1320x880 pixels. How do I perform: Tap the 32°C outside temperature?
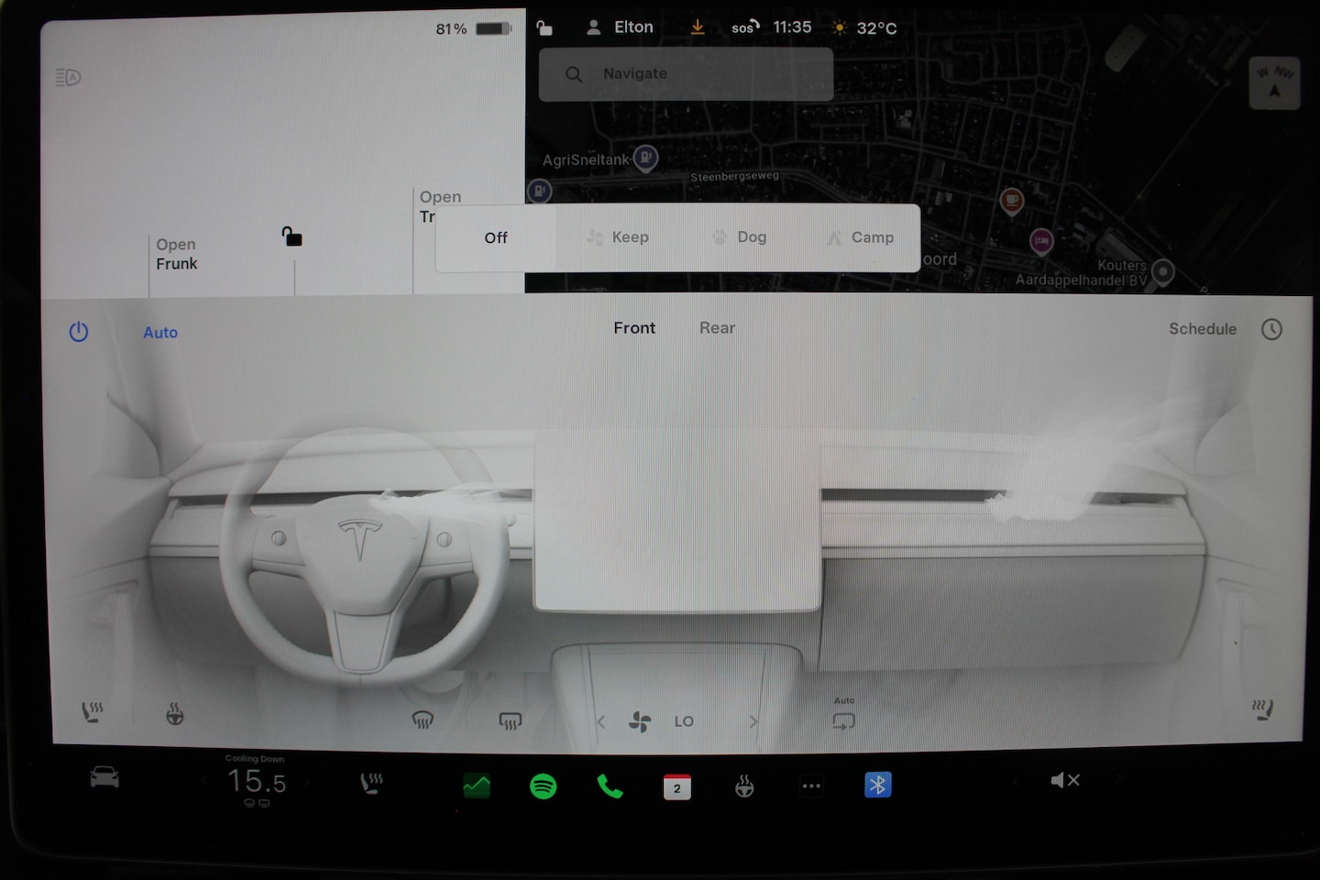pos(864,28)
